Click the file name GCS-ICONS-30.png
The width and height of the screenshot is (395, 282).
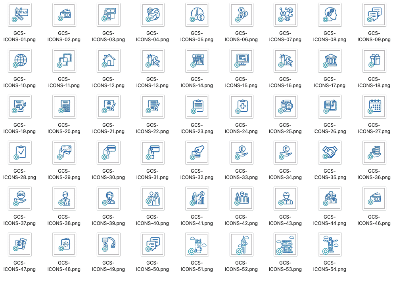click(108, 174)
